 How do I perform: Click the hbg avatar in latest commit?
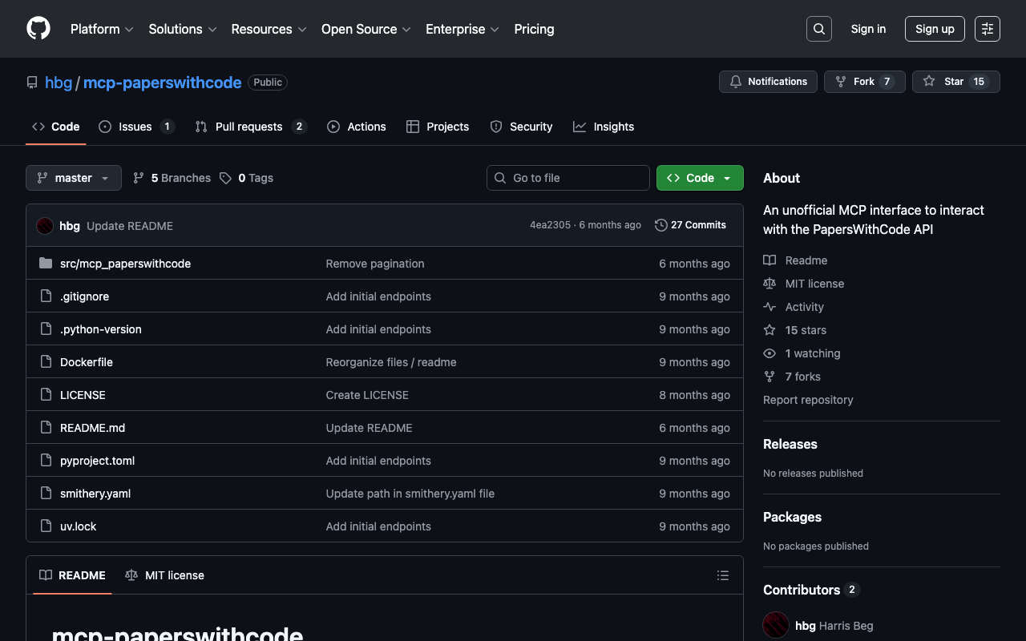(45, 226)
